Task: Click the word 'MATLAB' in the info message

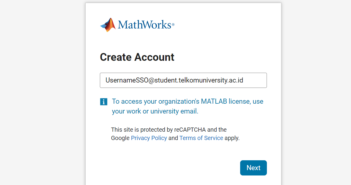Action: pyautogui.click(x=214, y=102)
